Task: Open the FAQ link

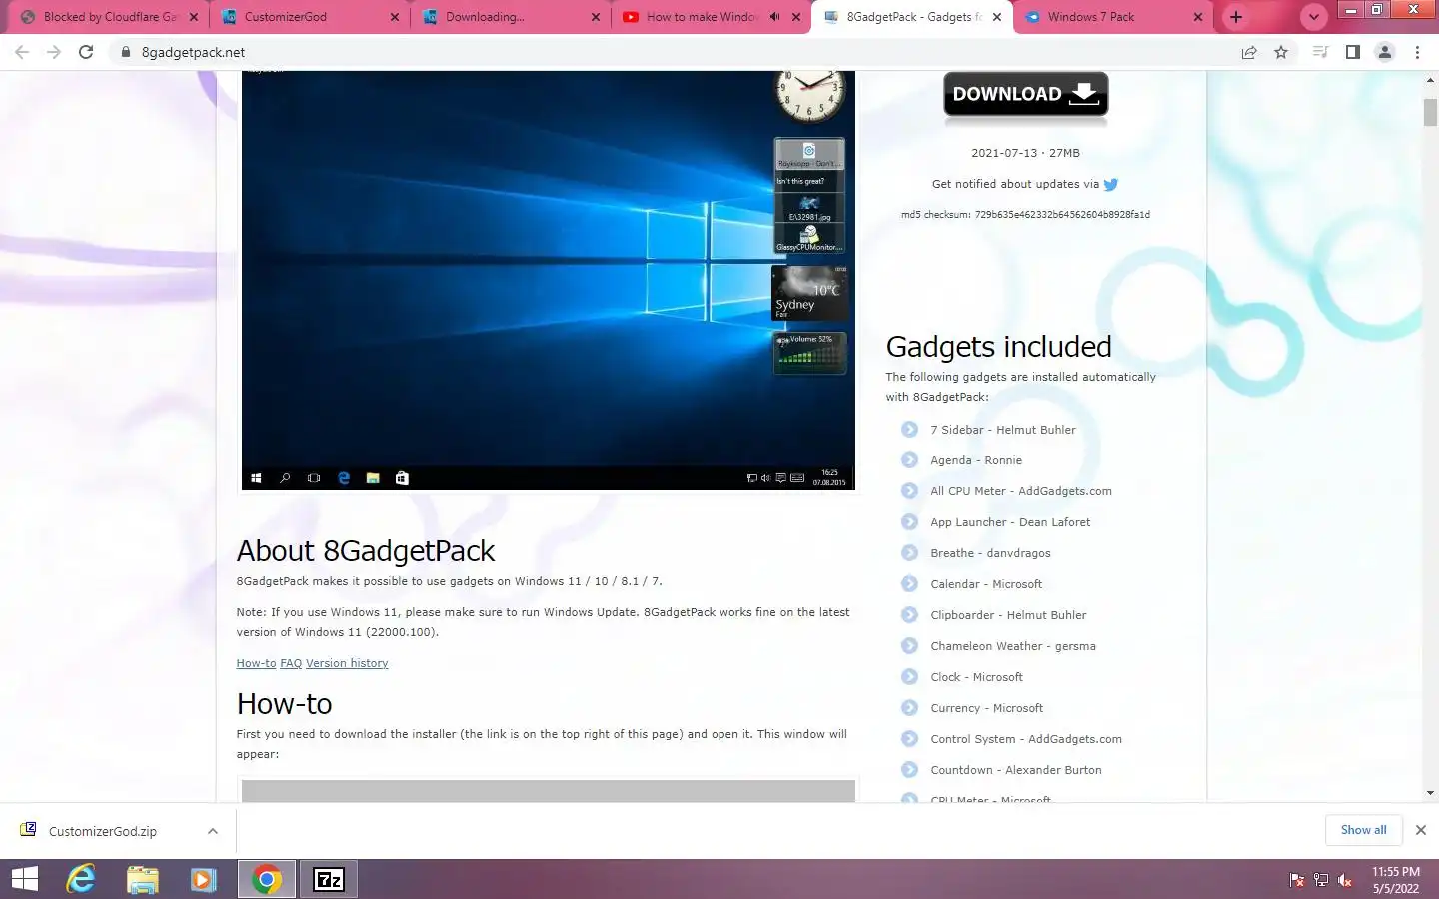Action: coord(291,663)
